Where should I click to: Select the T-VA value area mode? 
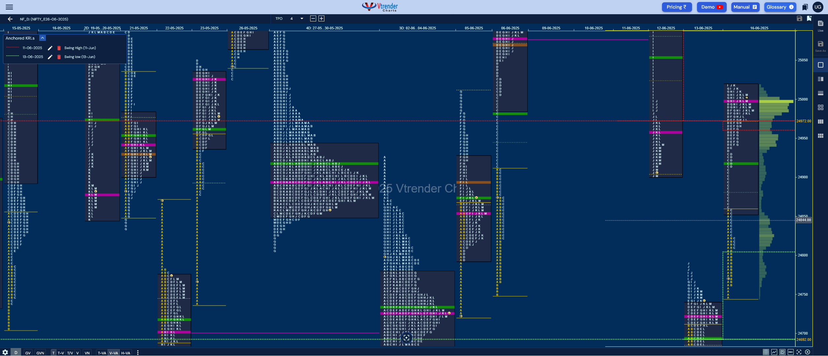coord(102,353)
